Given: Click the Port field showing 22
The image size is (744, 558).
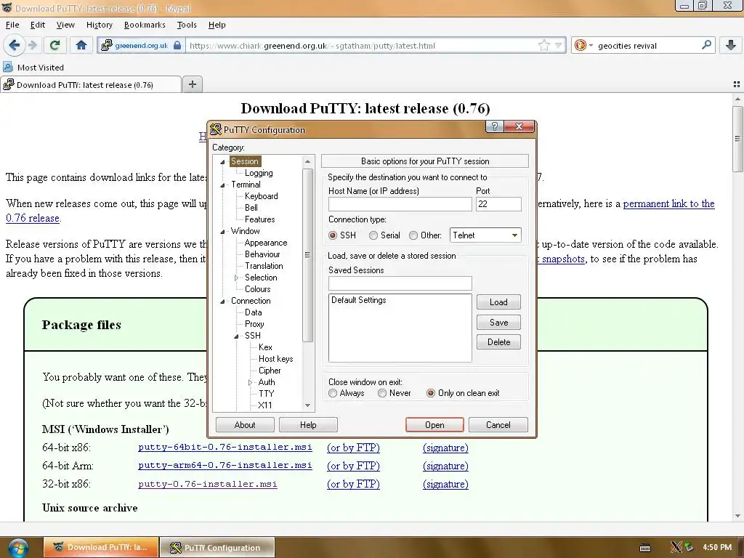Looking at the screenshot, I should (498, 204).
